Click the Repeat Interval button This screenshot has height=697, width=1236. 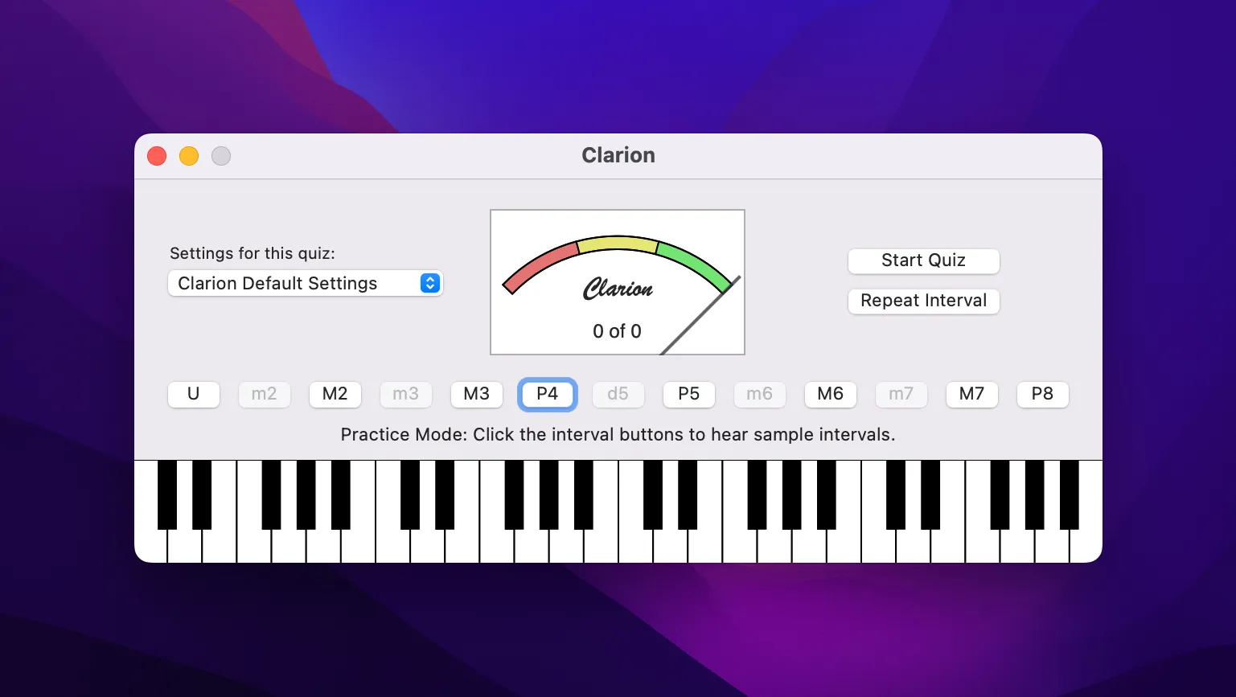923,301
